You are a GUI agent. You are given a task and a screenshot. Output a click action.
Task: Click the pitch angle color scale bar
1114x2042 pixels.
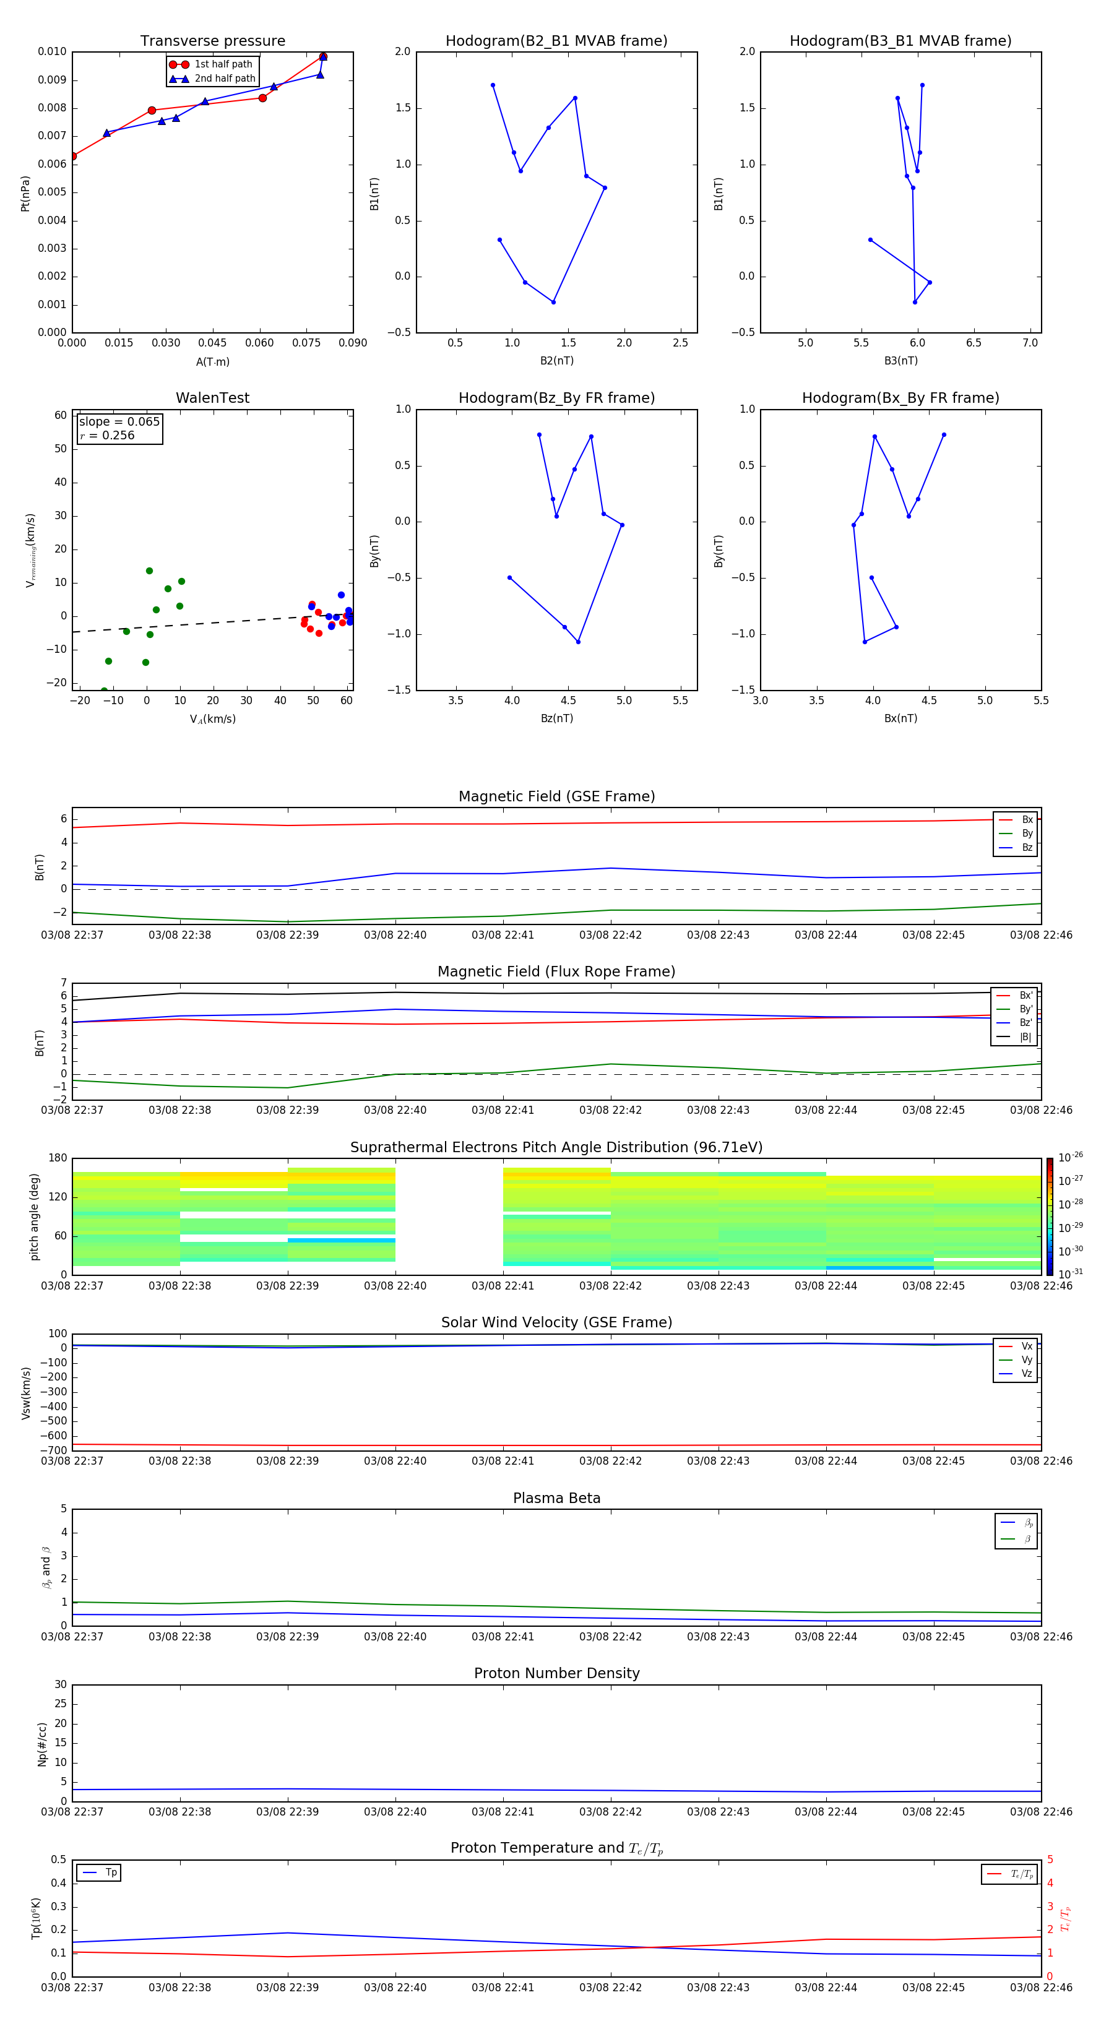coord(1049,1216)
